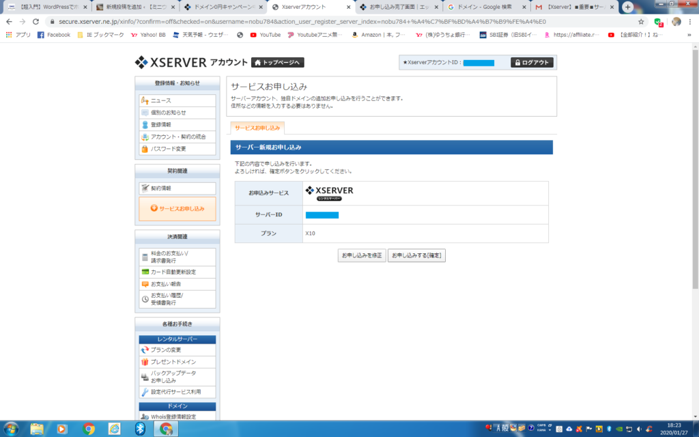
Task: Select the サービスお申し込み tab
Action: point(257,128)
